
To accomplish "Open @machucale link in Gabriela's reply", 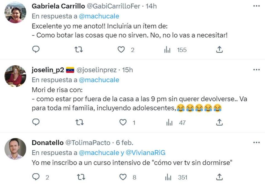I will click(x=99, y=16).
